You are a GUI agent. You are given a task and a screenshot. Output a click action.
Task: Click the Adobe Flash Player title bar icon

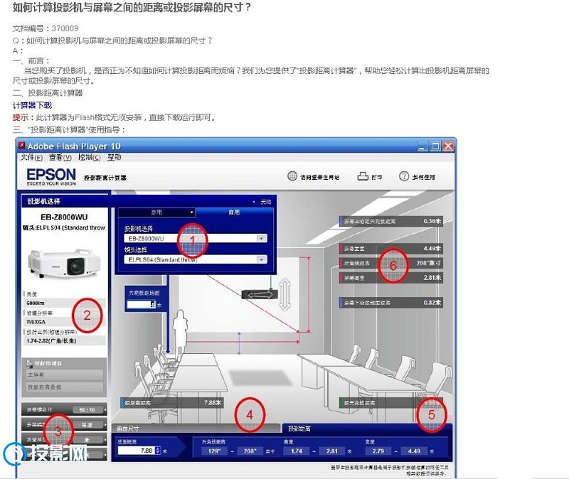click(x=23, y=146)
